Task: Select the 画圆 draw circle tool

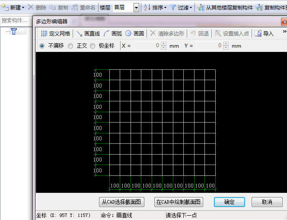Action: tap(134, 33)
